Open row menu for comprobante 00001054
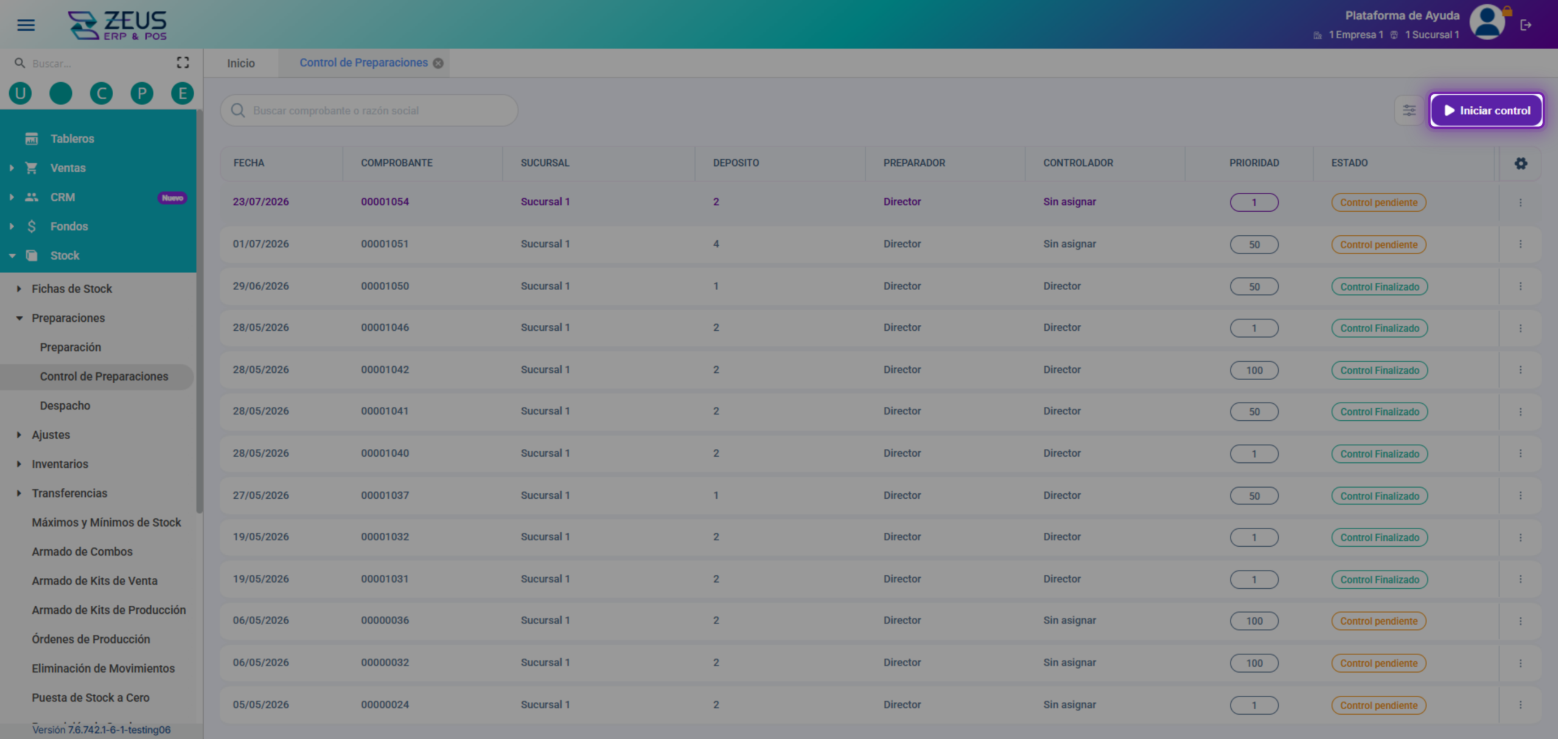This screenshot has height=739, width=1558. (1520, 202)
